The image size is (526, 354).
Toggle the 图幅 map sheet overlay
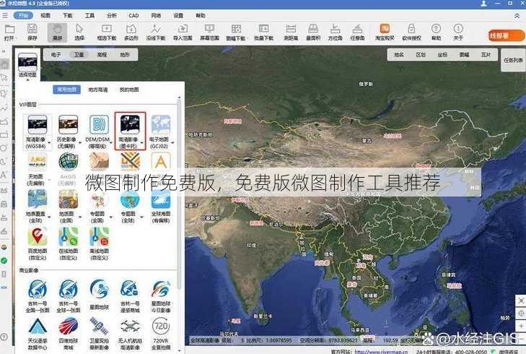464,55
